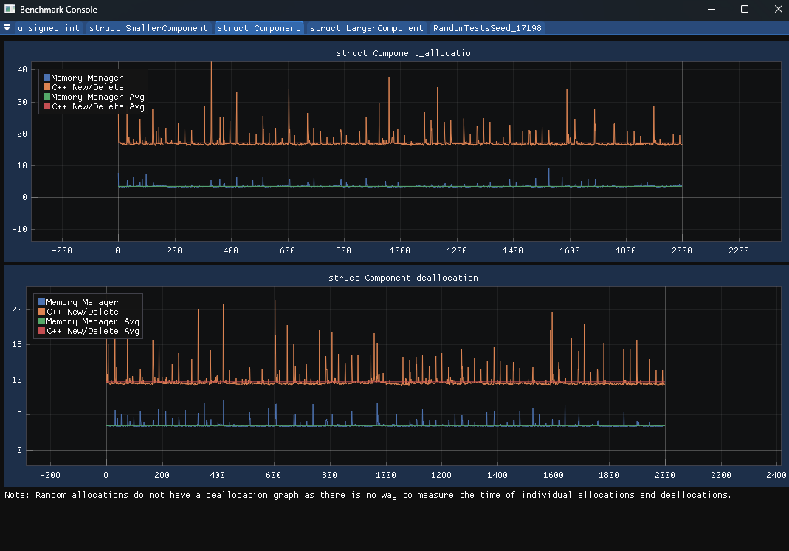Toggle Memory Manager series in allocation legend
Image resolution: width=789 pixels, height=551 pixels.
coord(87,78)
